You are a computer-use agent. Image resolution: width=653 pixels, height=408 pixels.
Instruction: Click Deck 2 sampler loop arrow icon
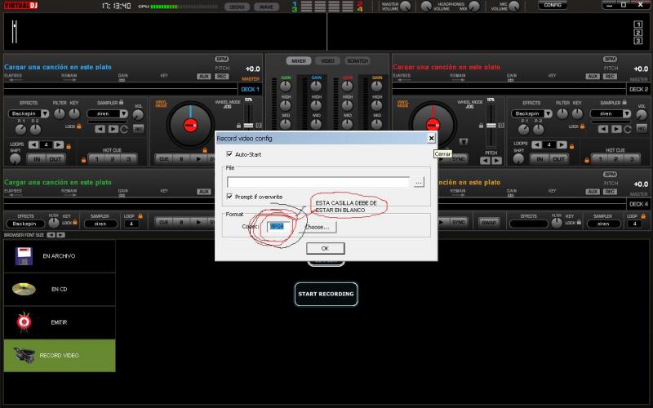628,130
